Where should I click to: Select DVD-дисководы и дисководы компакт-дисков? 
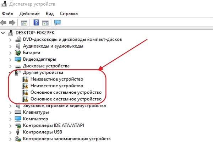pos(72,39)
